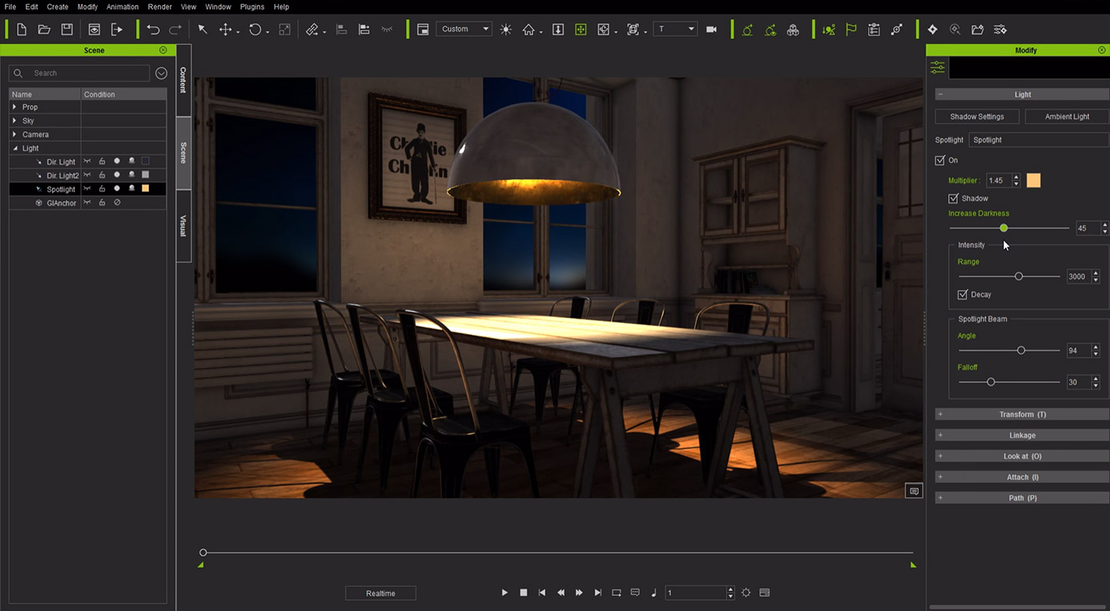Screen dimensions: 1110x611
Task: Select the Rotate tool in the toolbar
Action: 254,29
